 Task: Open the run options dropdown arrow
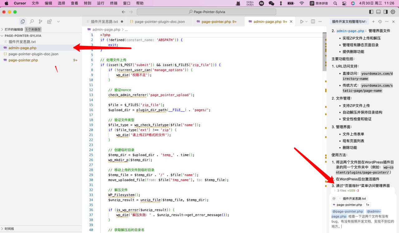[x=306, y=21]
